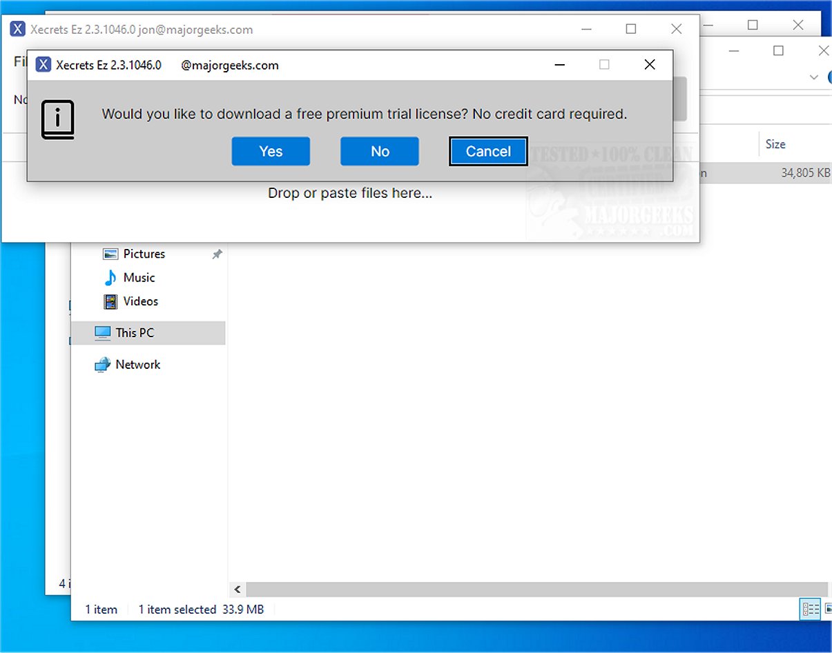Minimize the trial license dialog
Viewport: 832px width, 653px height.
tap(560, 65)
